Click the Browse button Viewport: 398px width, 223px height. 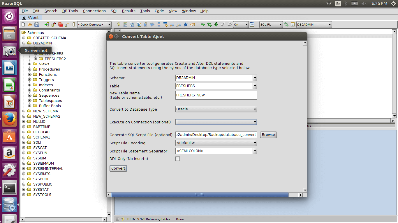(x=268, y=135)
